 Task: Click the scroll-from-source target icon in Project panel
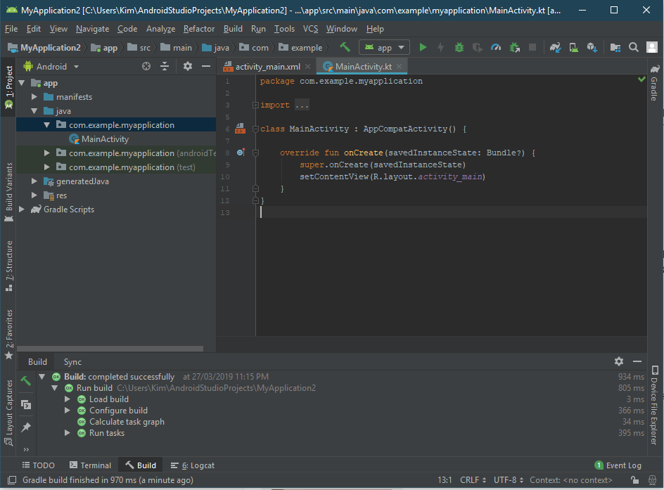(x=146, y=66)
